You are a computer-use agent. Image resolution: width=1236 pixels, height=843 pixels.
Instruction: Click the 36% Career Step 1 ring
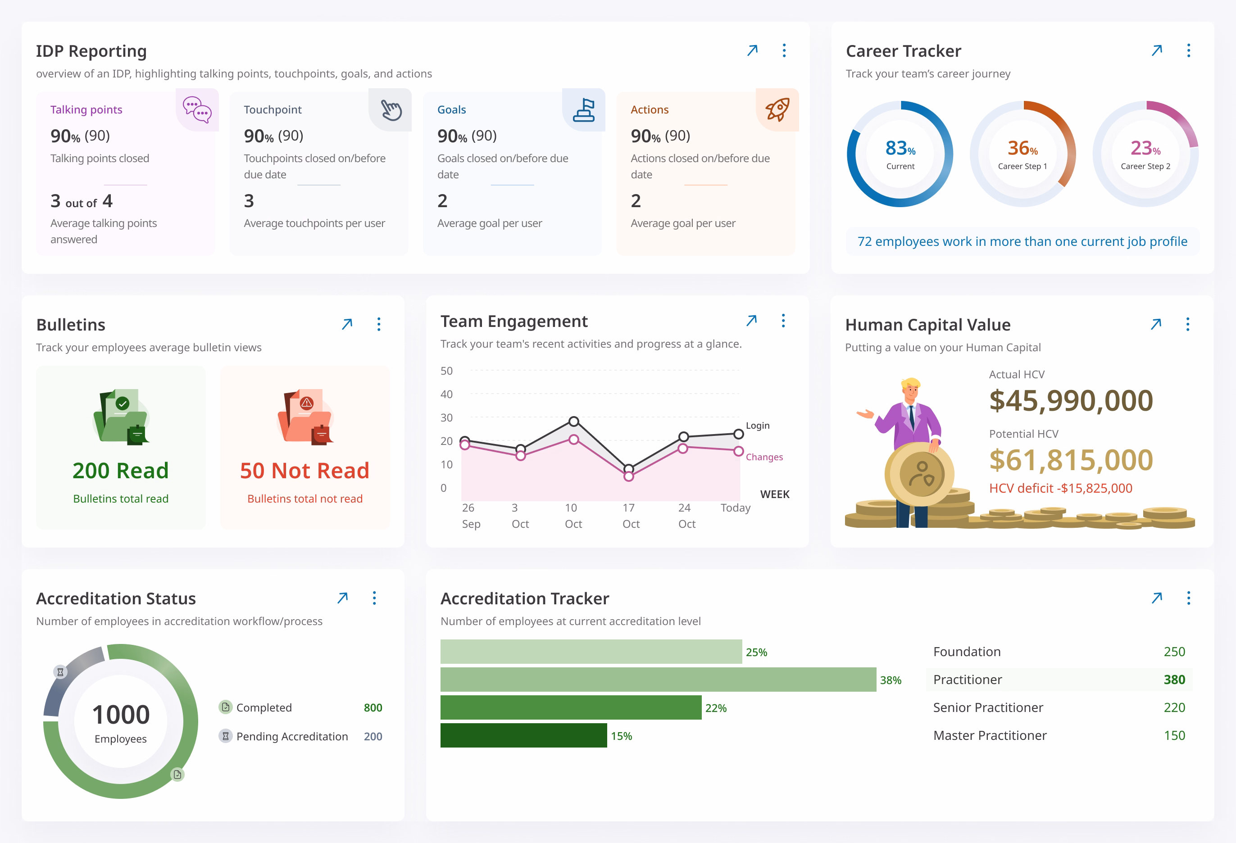[1023, 154]
